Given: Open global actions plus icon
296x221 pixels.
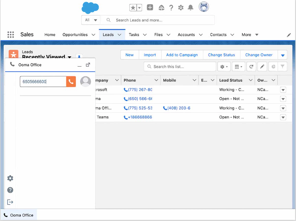Looking at the screenshot, I should pos(150,7).
